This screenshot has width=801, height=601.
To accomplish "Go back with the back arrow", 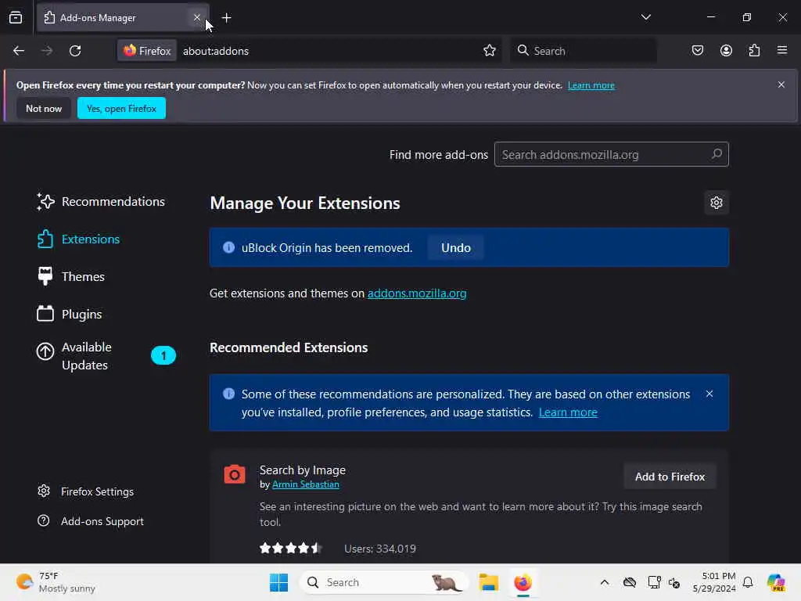I will 19,51.
